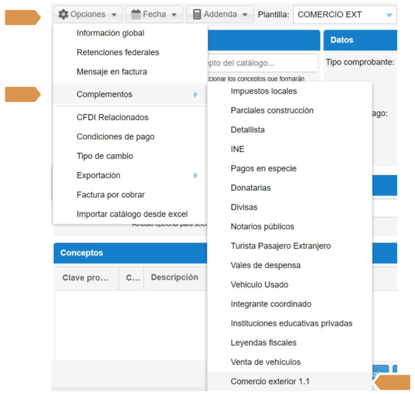Choose Donatarias from complementos list

251,188
